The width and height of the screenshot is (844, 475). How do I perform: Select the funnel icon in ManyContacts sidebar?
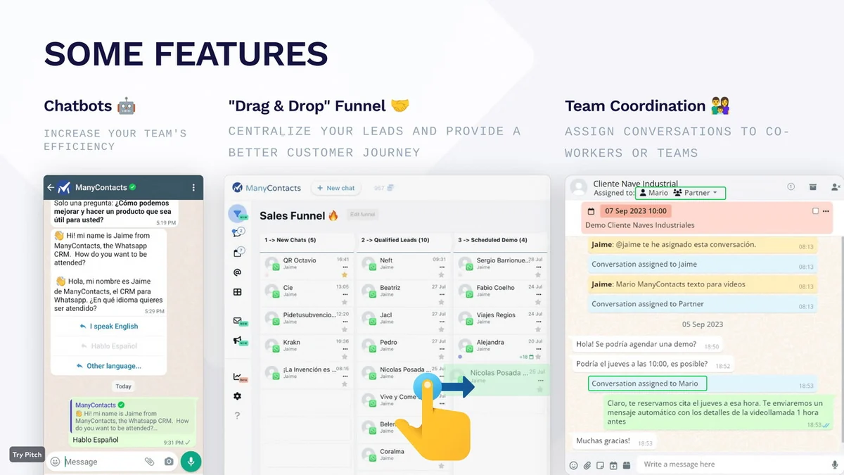click(x=238, y=214)
